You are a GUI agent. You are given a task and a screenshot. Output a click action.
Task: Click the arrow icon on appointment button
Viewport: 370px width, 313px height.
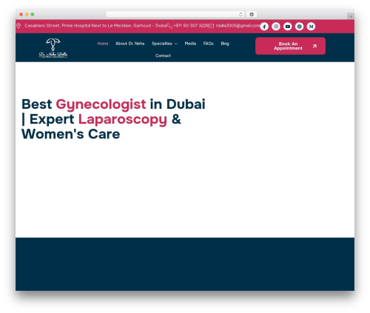pyautogui.click(x=314, y=46)
